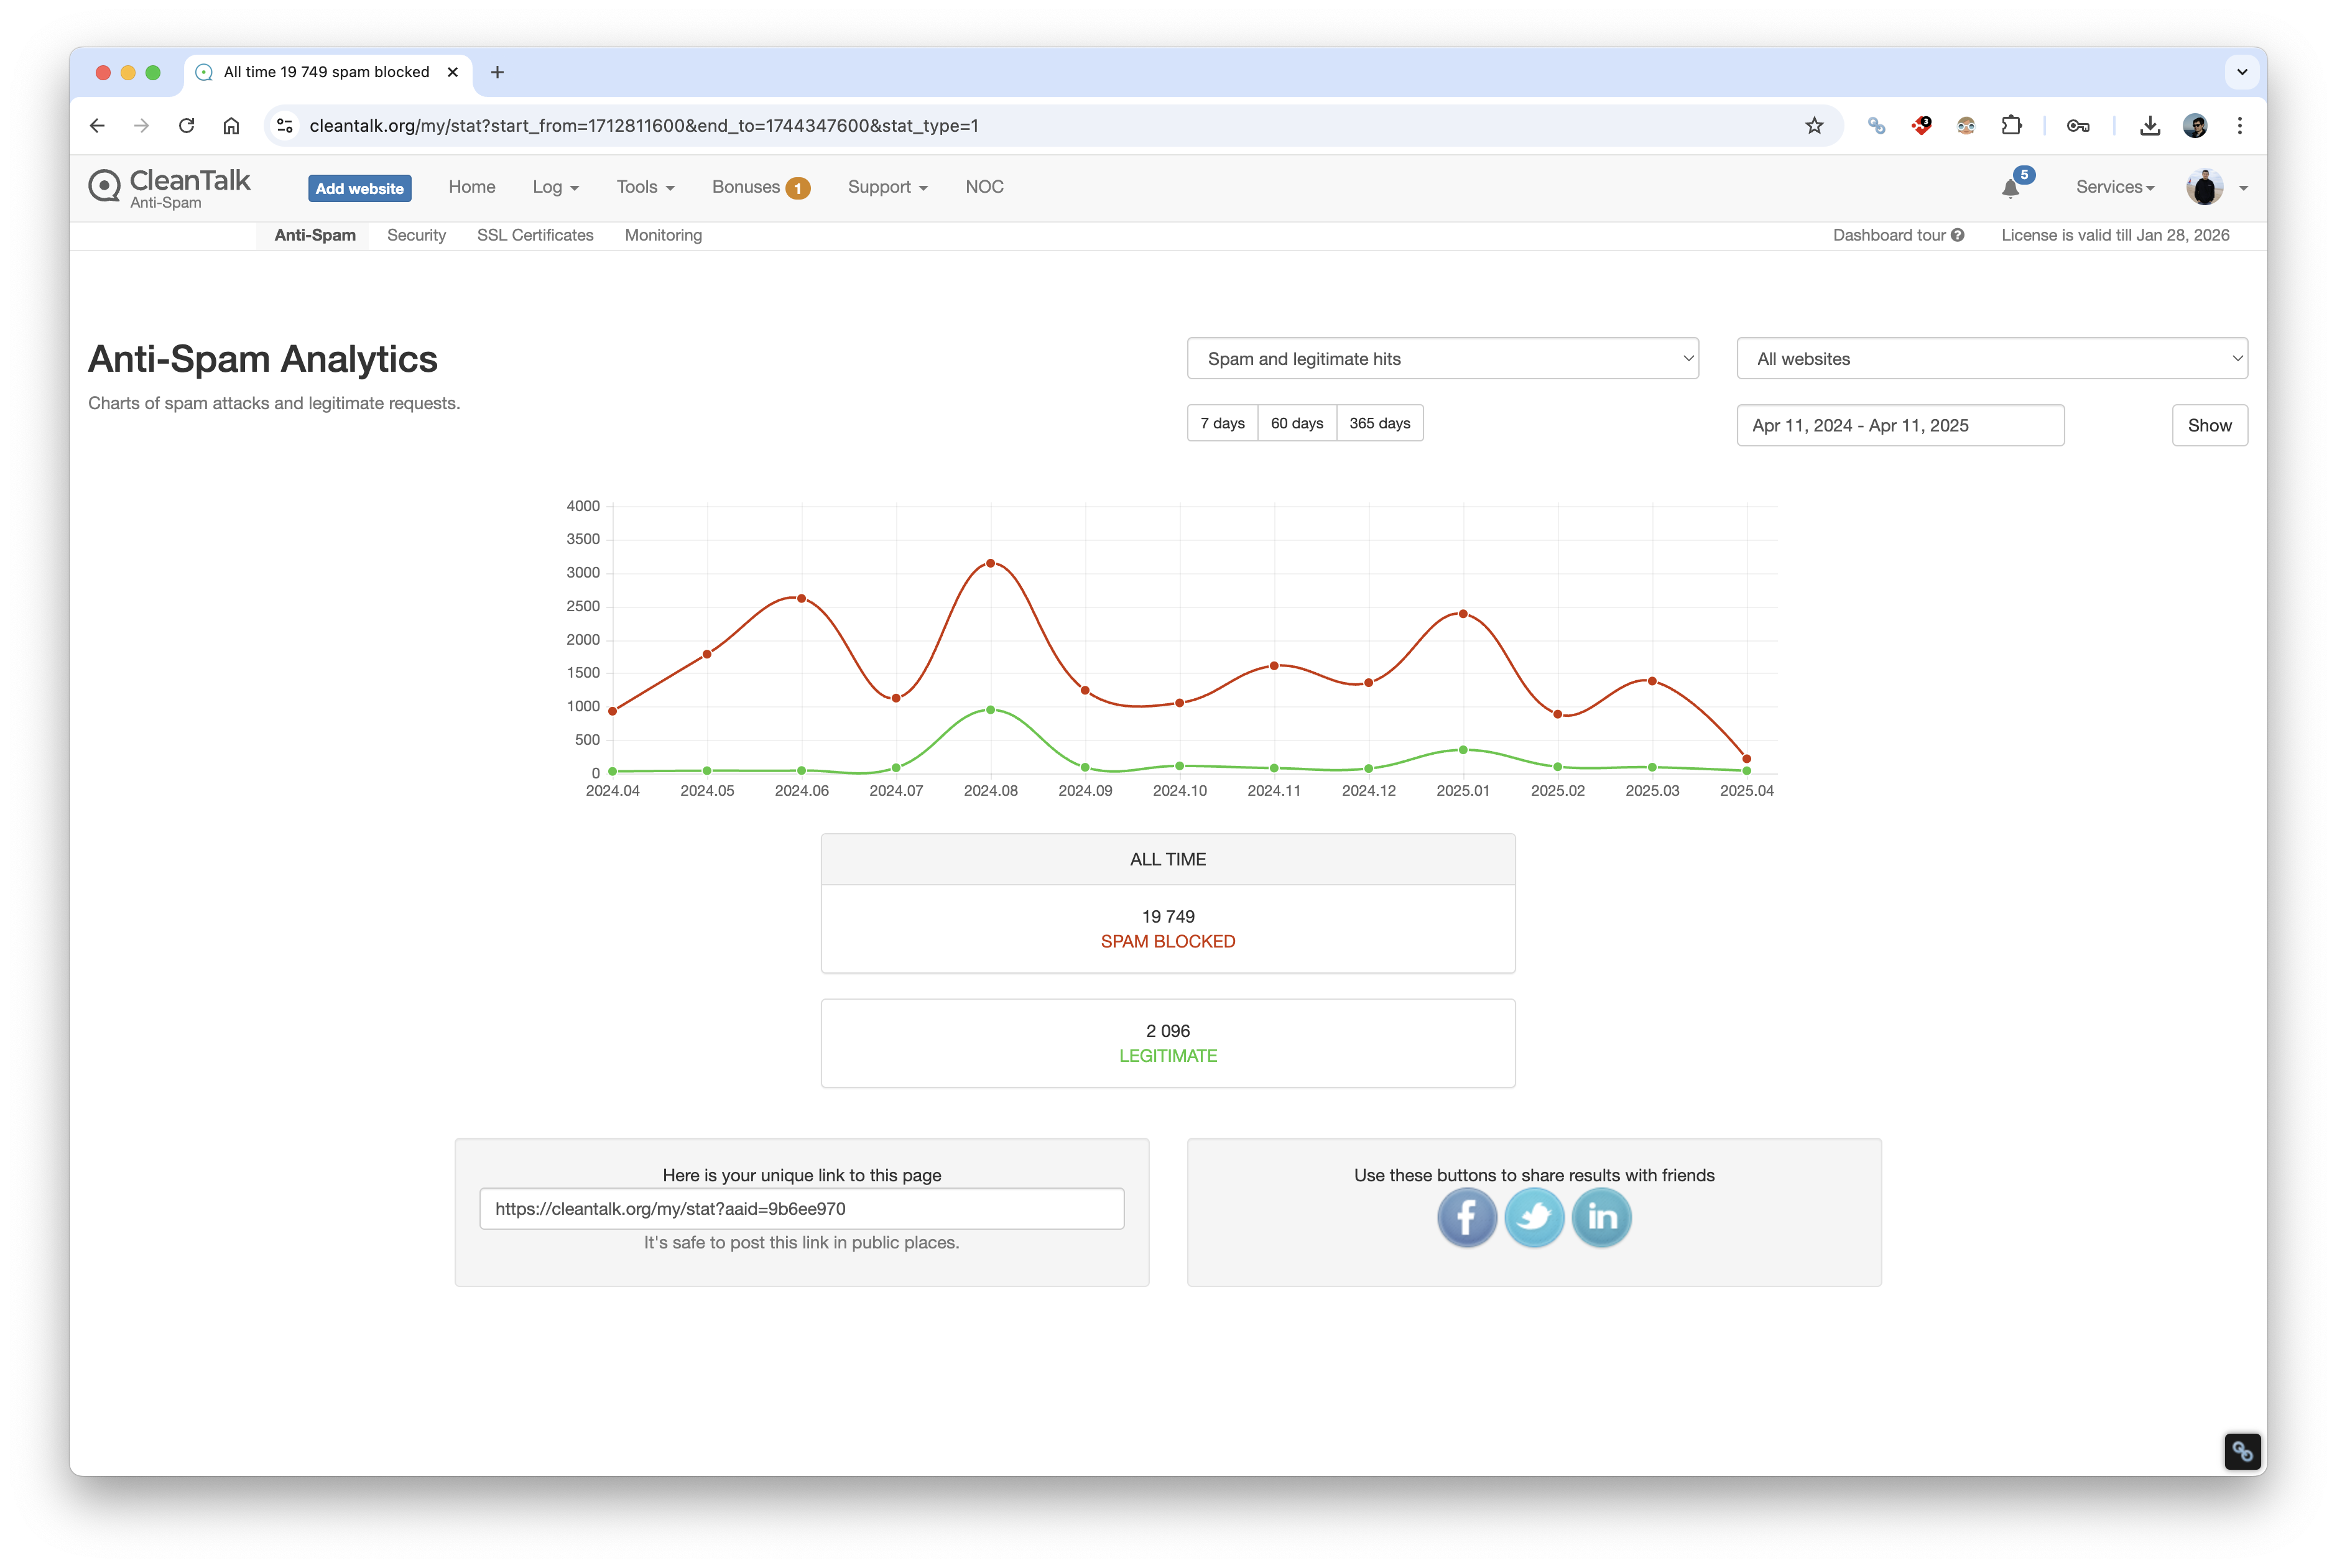Open the notifications bell
2337x1568 pixels.
point(2011,188)
